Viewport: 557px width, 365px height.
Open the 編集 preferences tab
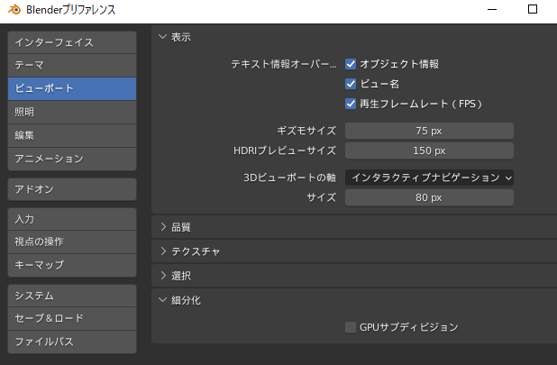pyautogui.click(x=72, y=135)
